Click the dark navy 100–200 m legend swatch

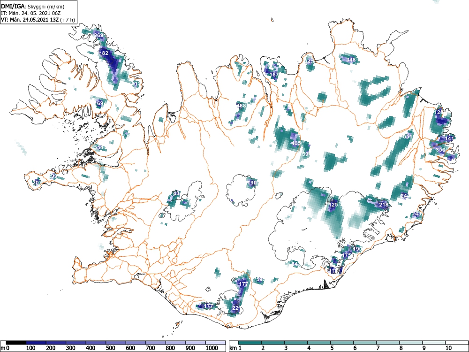(36, 342)
